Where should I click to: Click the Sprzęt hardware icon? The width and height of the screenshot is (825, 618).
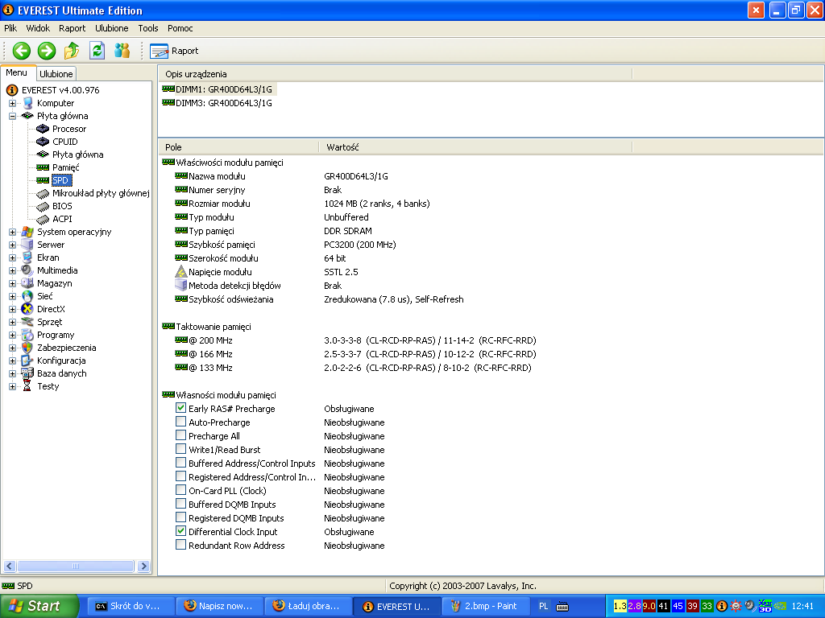point(27,322)
